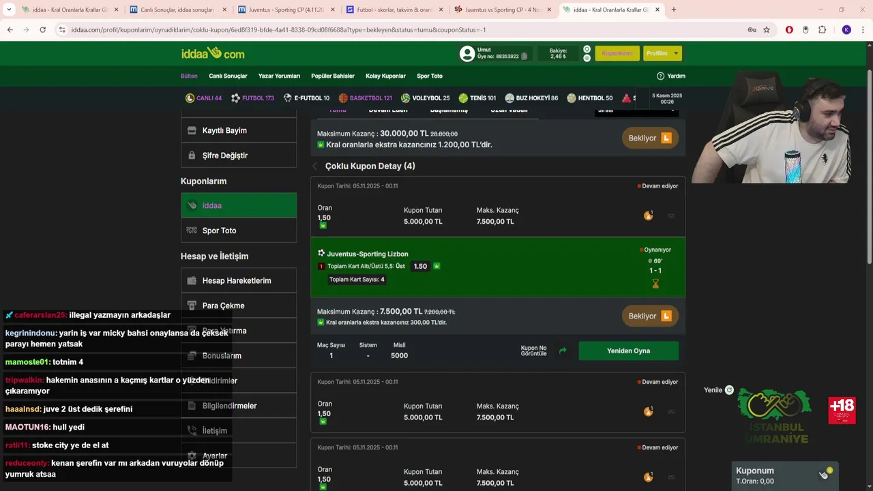Select FUTBOL 173 sport category

tap(252, 98)
